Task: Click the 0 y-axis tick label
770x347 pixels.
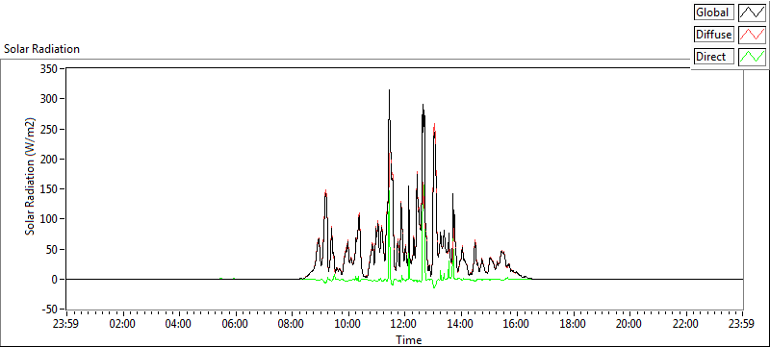Action: [54, 280]
